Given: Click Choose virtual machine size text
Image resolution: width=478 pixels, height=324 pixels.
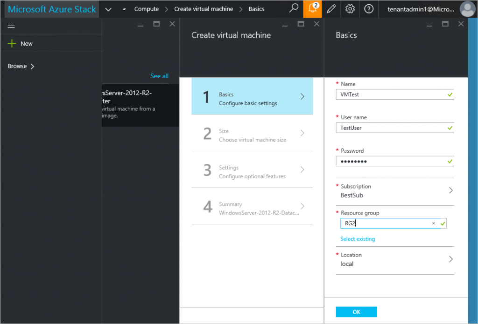Looking at the screenshot, I should [x=253, y=140].
